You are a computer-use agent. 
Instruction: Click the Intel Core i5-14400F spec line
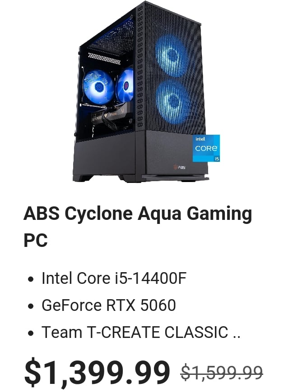coord(114,278)
